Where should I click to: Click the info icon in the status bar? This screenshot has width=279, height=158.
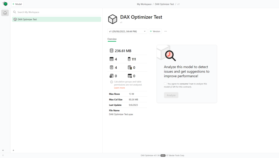[x=3, y=155]
